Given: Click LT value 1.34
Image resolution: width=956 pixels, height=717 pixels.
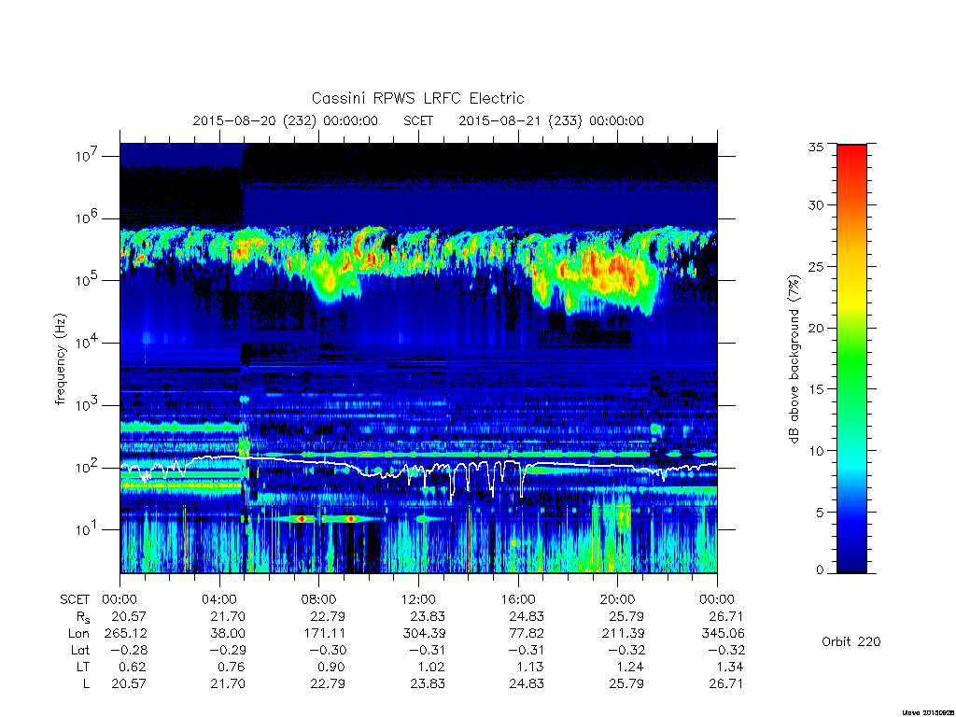Looking at the screenshot, I should click(x=730, y=667).
